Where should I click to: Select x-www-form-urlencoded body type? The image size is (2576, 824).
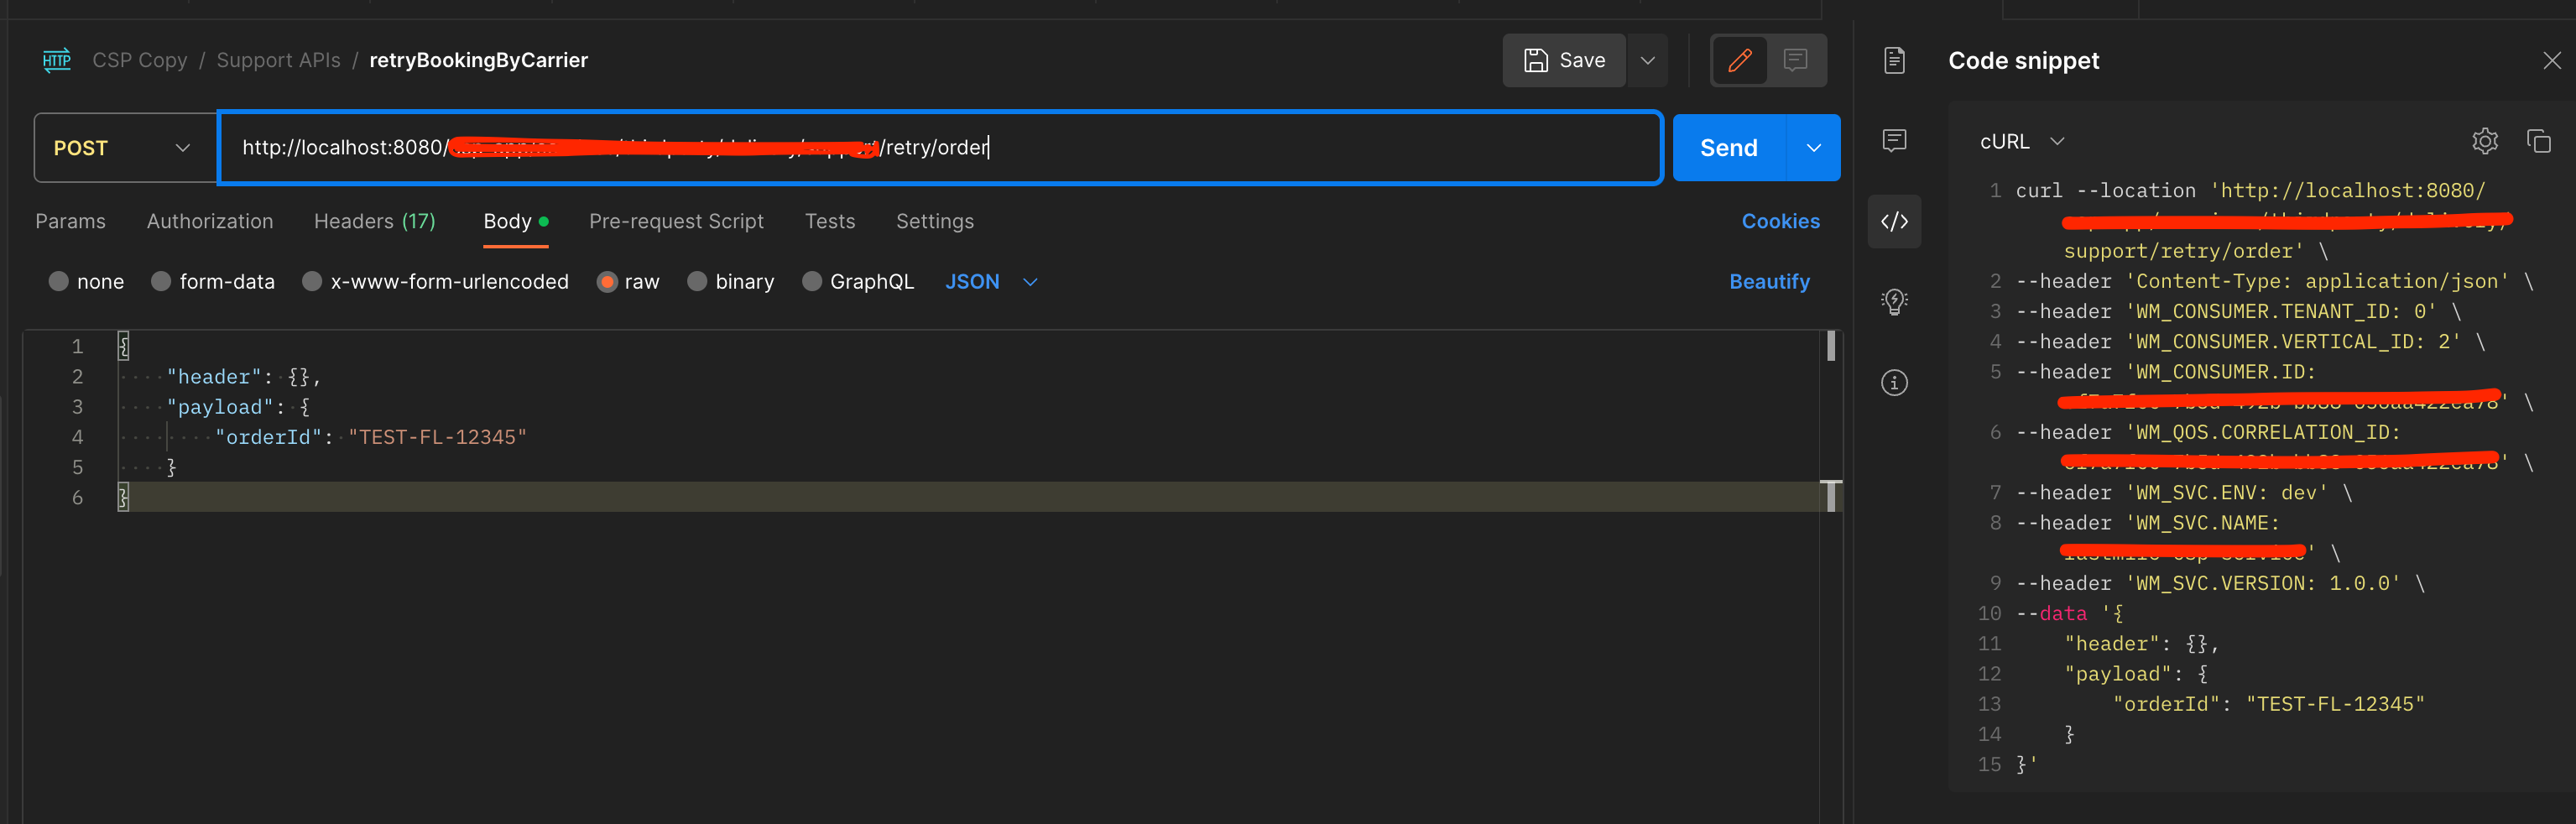click(312, 281)
